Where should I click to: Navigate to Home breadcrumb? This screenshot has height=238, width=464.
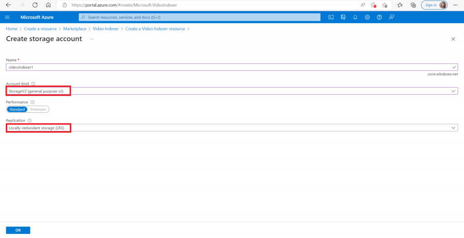tap(11, 29)
